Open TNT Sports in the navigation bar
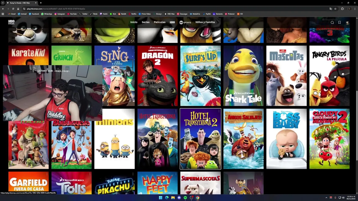Image resolution: width=358 pixels, height=201 pixels. click(x=185, y=22)
